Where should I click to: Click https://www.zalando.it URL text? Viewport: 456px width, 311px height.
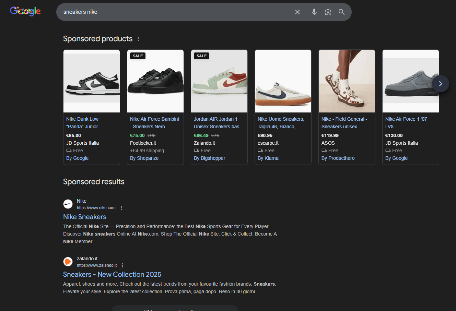coord(97,265)
